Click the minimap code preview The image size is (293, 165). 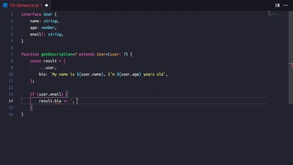tap(274, 13)
